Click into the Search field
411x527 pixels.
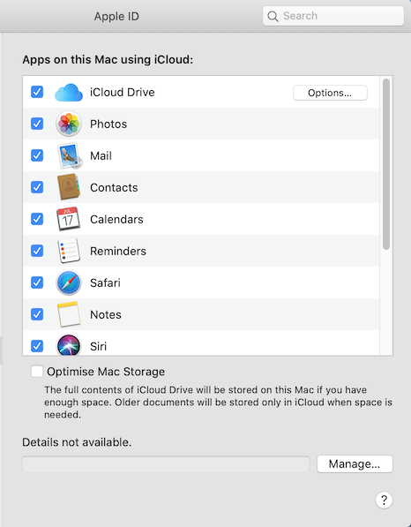[x=333, y=16]
